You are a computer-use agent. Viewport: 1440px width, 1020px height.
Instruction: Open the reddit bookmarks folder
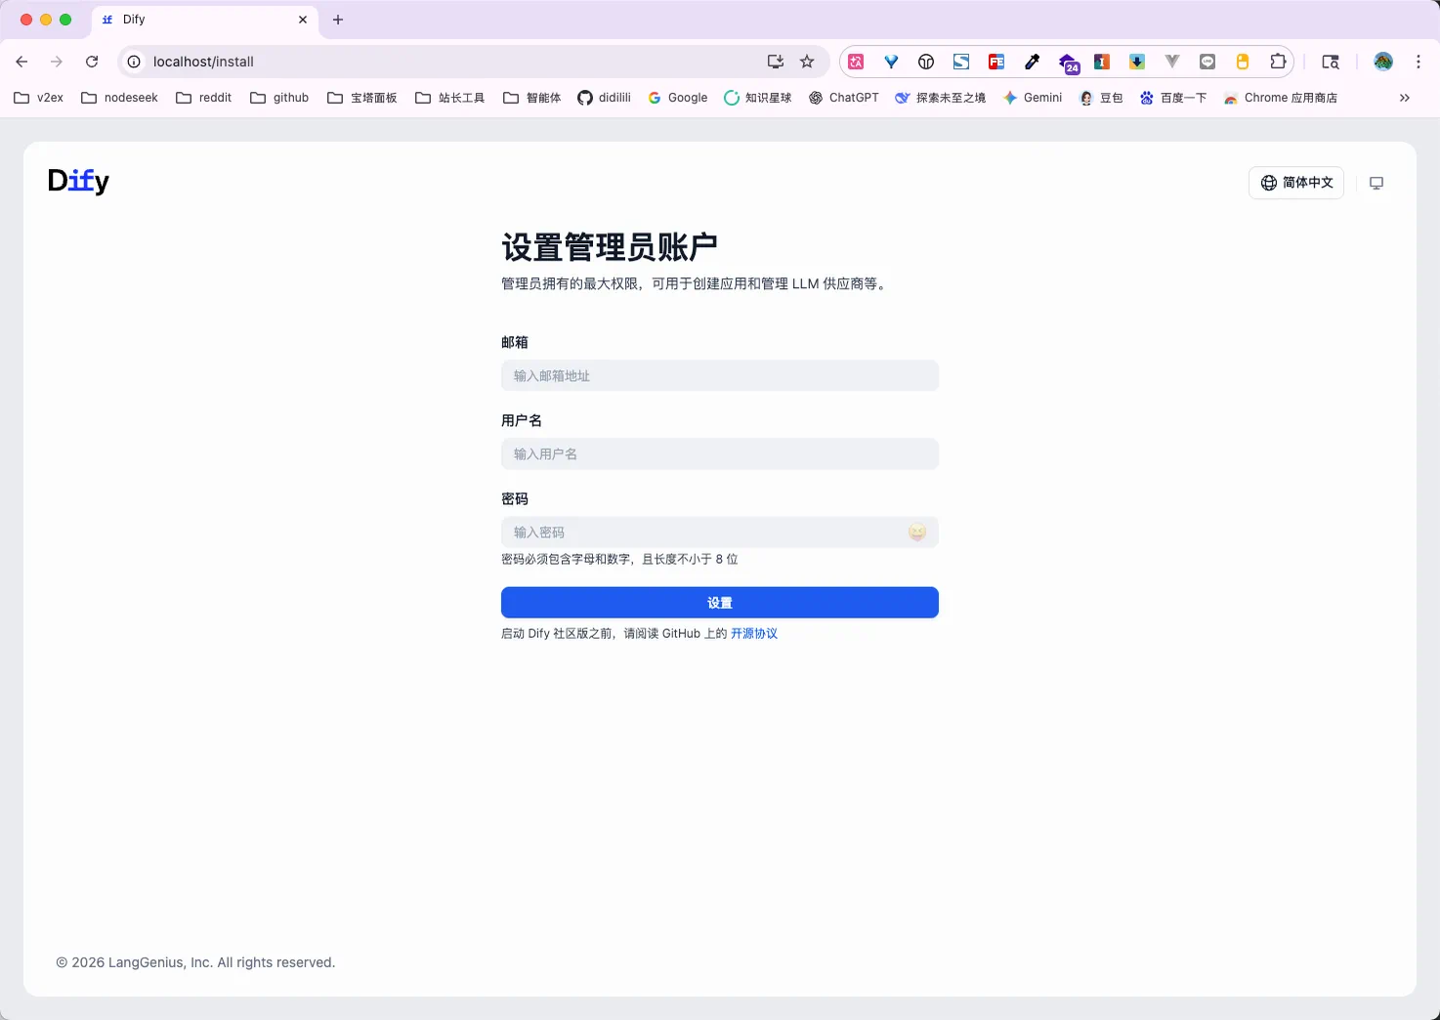coord(204,98)
